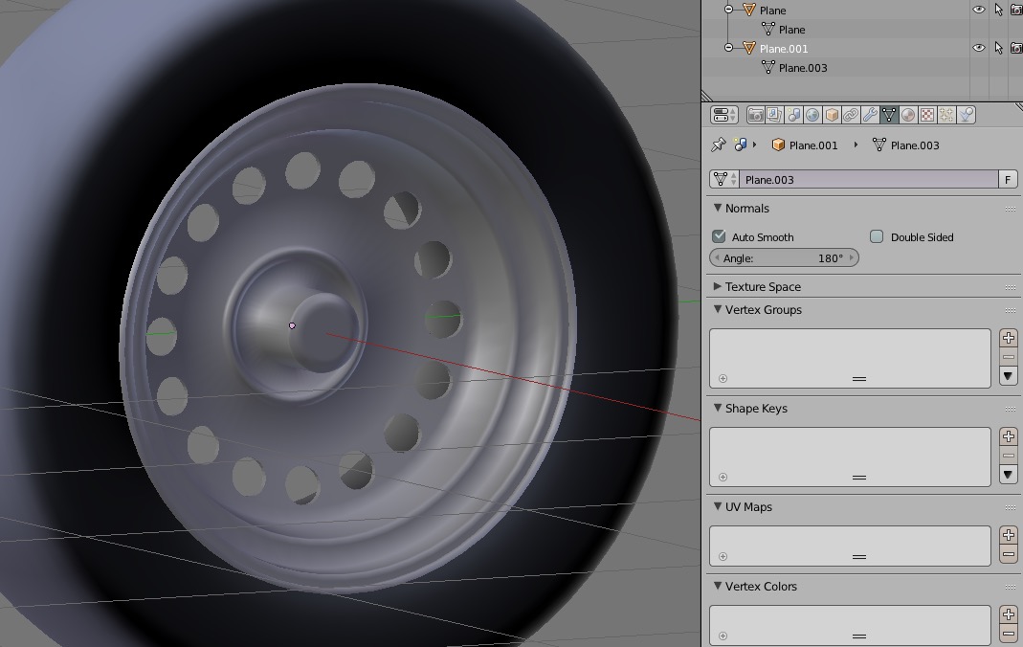Click the wheel hub origin point in viewport
Image resolution: width=1023 pixels, height=647 pixels.
tap(292, 325)
